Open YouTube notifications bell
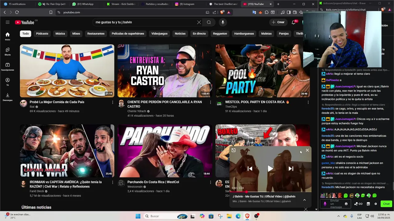394x221 pixels. 294,22
